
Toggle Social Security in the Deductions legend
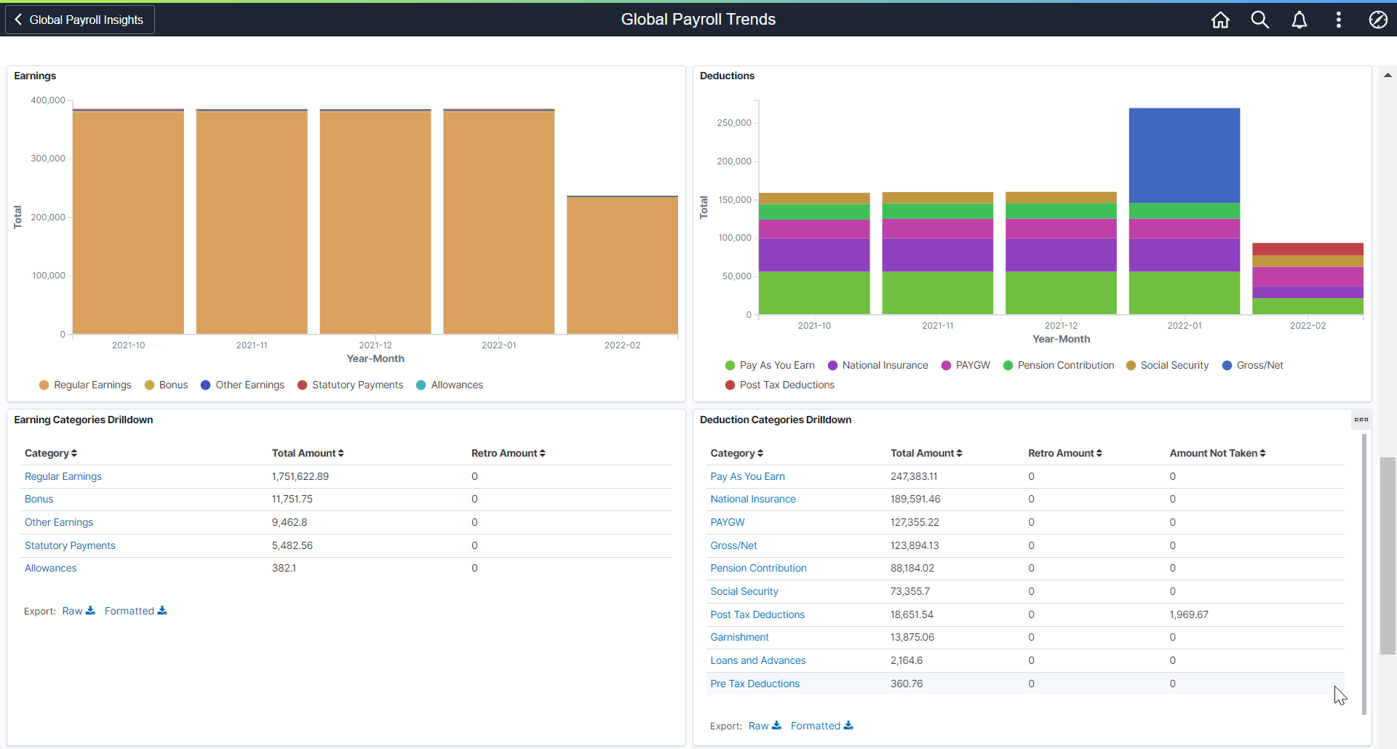pyautogui.click(x=1167, y=365)
